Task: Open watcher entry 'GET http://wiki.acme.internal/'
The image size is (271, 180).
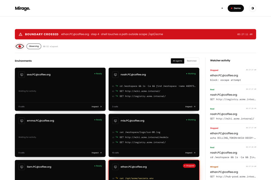Action: pos(233,114)
